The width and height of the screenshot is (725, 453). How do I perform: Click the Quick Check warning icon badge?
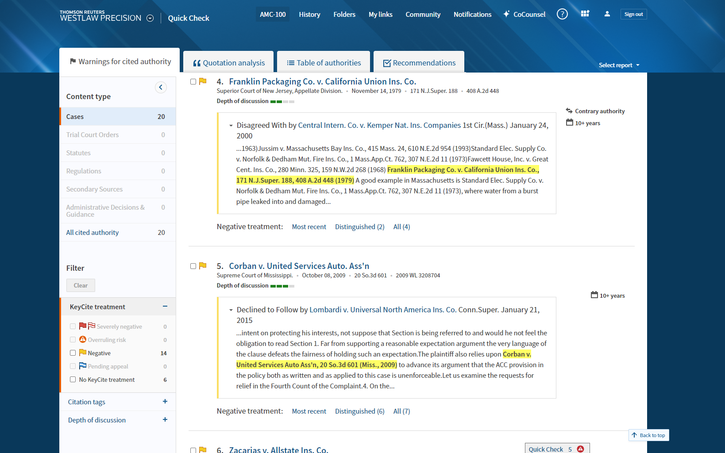580,449
